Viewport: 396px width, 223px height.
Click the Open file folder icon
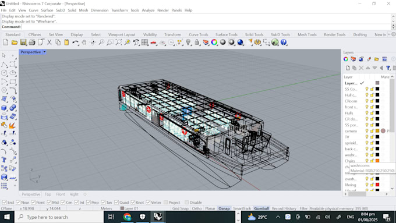click(x=15, y=43)
